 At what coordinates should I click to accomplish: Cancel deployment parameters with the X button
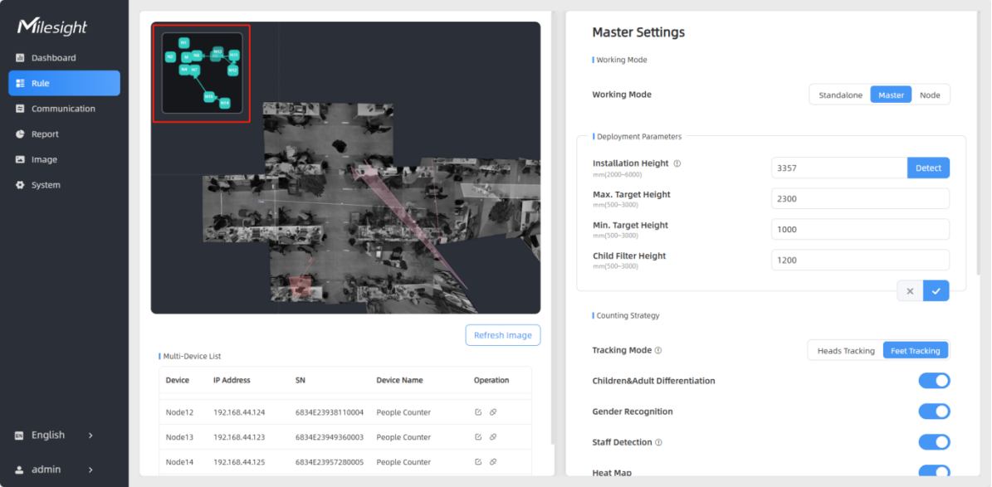point(910,291)
